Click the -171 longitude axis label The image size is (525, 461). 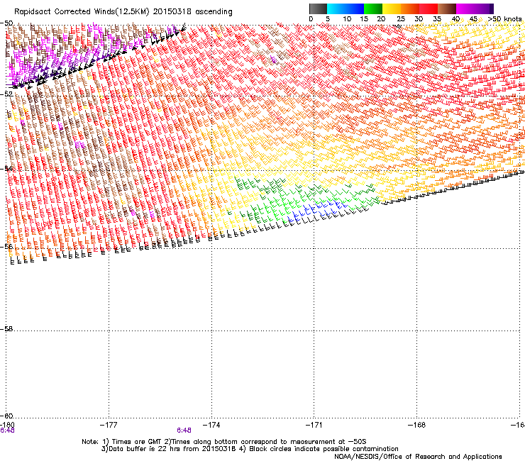click(314, 425)
